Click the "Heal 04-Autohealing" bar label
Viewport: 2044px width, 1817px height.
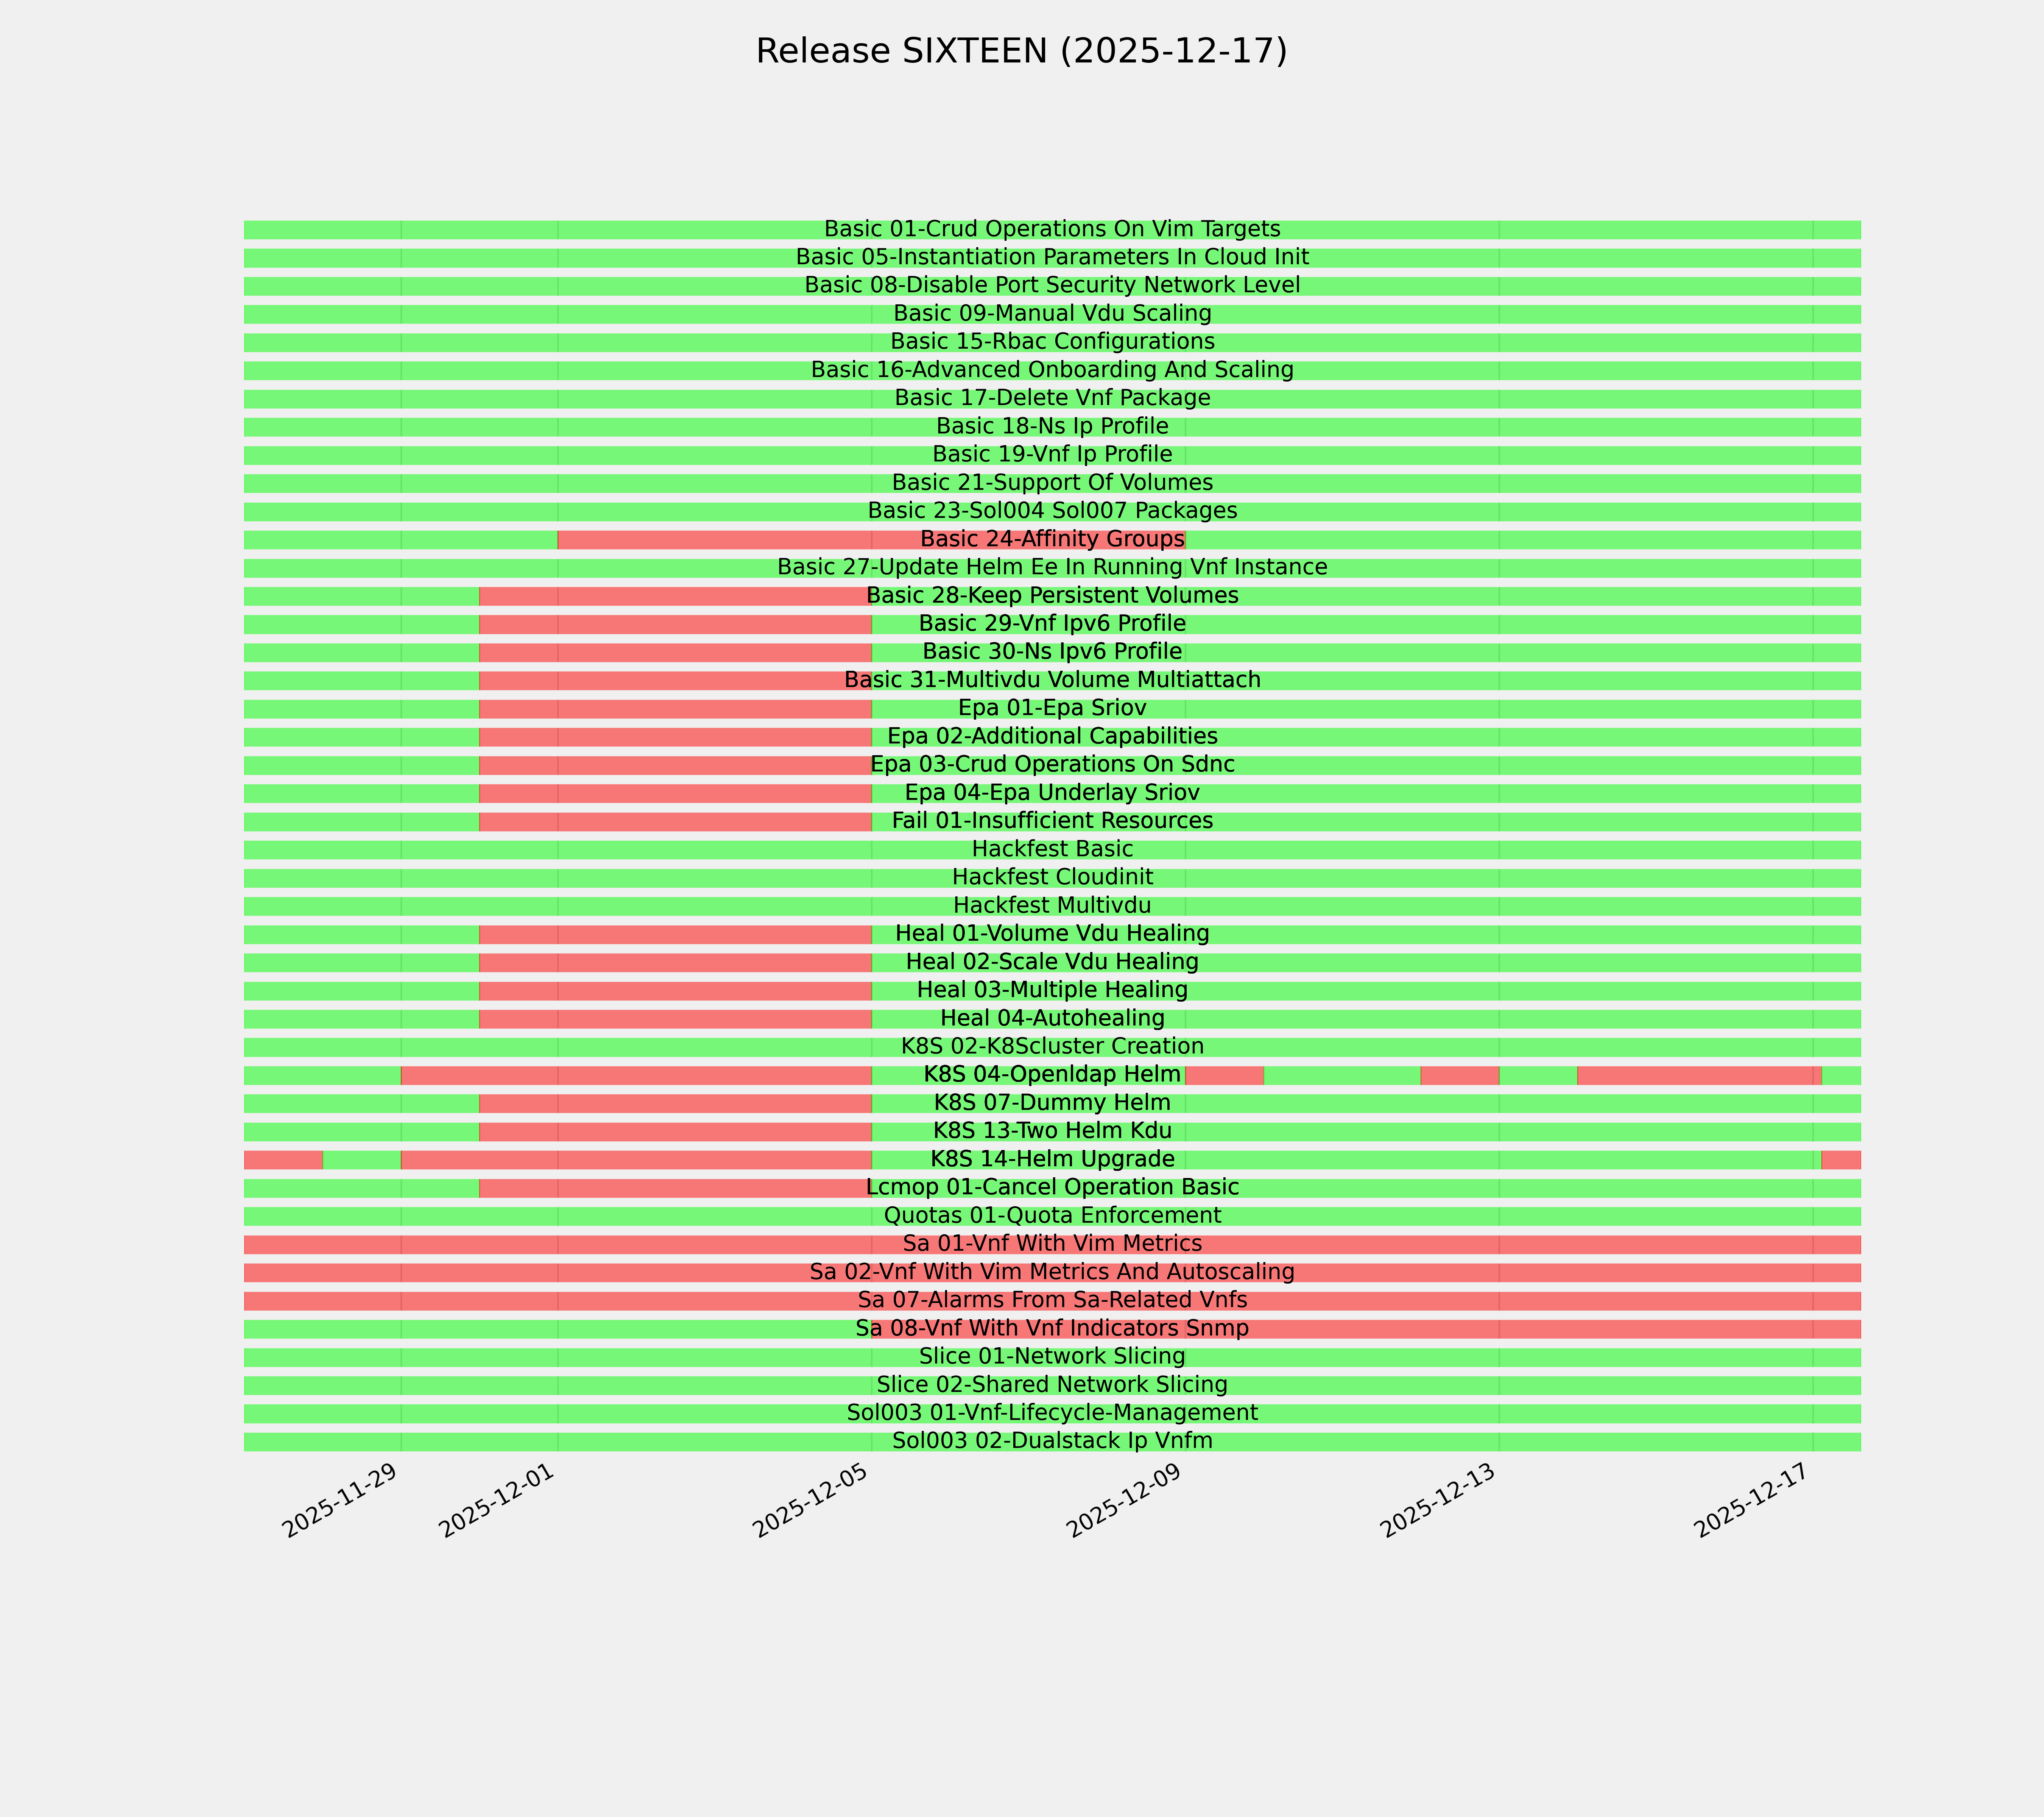pos(1052,1018)
